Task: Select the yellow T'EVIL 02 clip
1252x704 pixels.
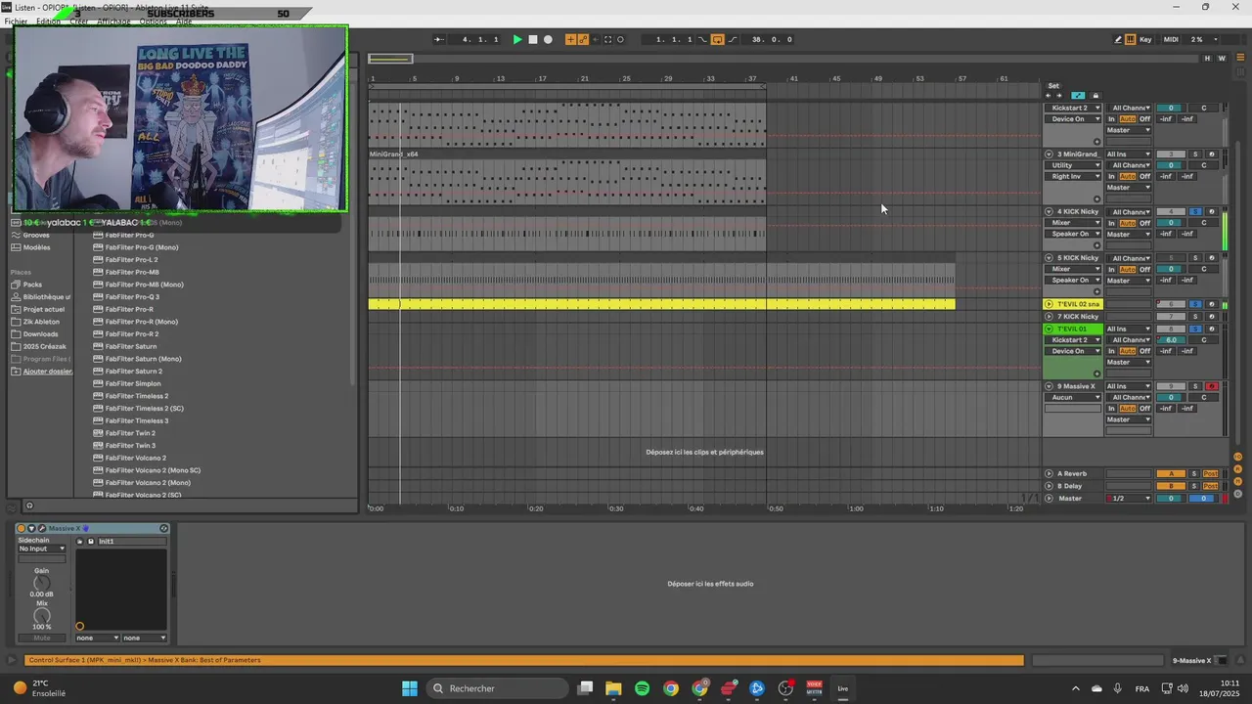Action: 661,304
